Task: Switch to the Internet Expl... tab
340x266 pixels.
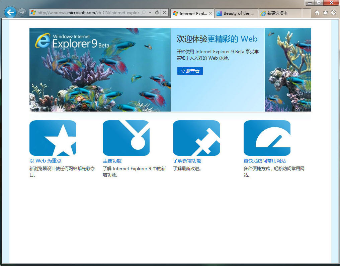Action: click(x=192, y=13)
